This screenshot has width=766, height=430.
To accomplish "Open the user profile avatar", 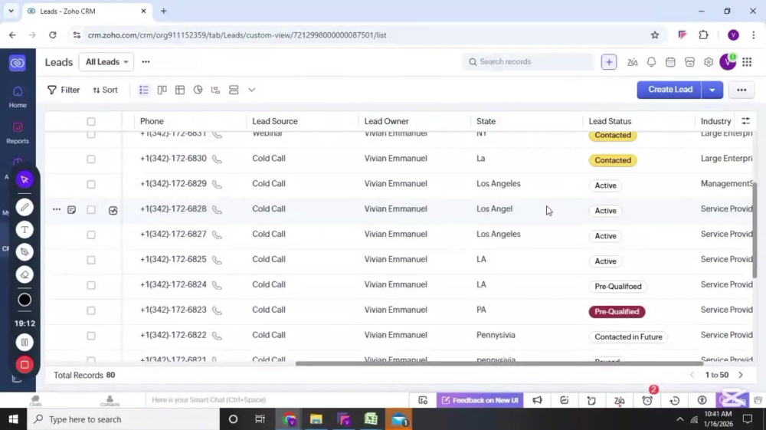I will (x=728, y=62).
